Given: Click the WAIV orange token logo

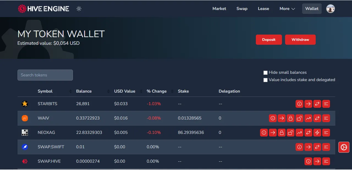Looking at the screenshot, I should [x=25, y=118].
